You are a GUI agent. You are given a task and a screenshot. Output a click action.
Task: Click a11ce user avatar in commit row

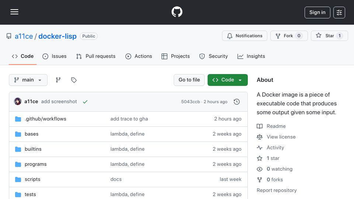[x=18, y=102]
